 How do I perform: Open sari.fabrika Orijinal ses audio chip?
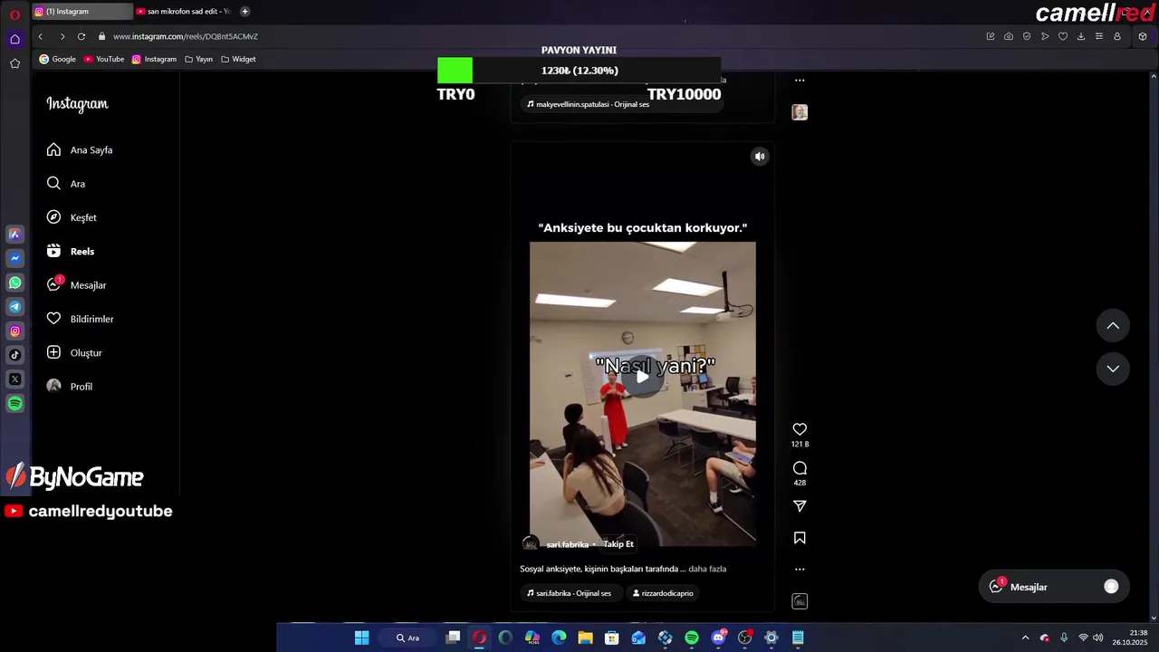570,593
